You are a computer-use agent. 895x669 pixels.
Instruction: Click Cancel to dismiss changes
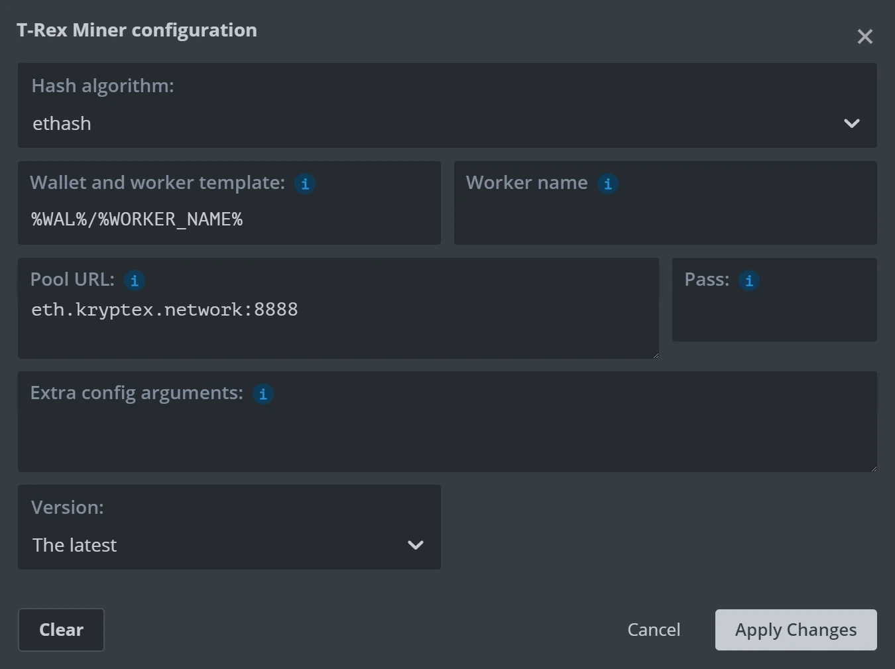click(654, 629)
